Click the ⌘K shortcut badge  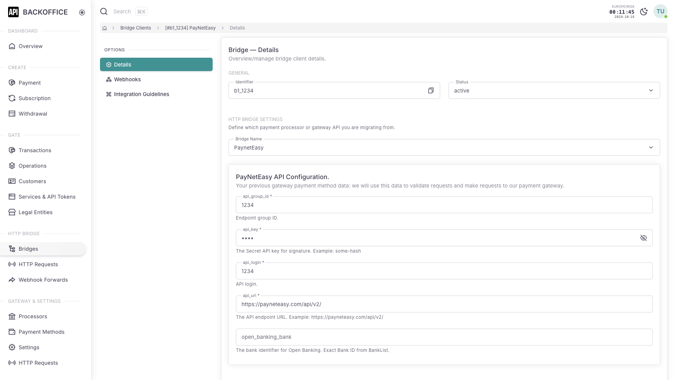click(x=141, y=12)
